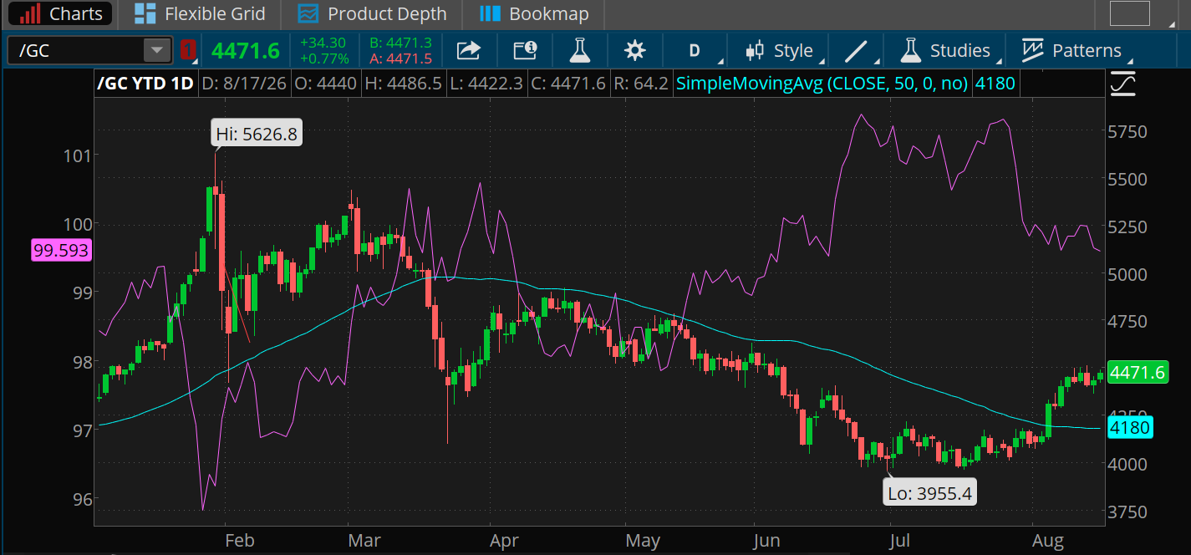Click the +34.30 net change value
This screenshot has width=1191, height=555.
(323, 43)
